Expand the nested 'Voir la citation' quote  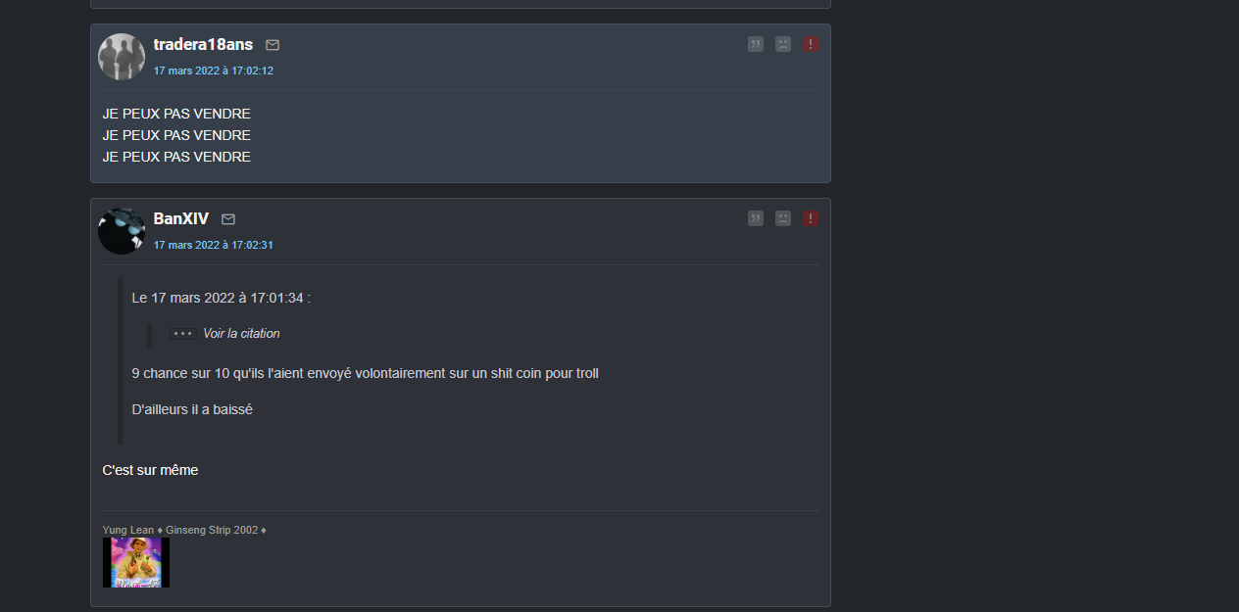point(224,334)
